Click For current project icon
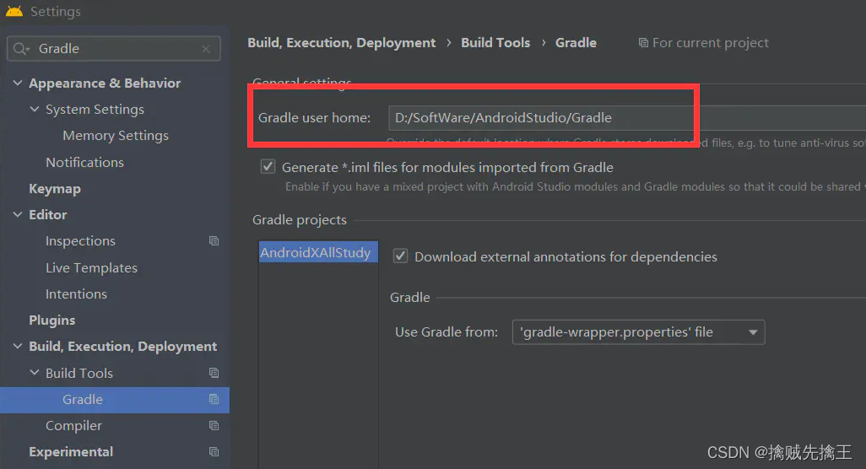866x469 pixels. (x=643, y=42)
